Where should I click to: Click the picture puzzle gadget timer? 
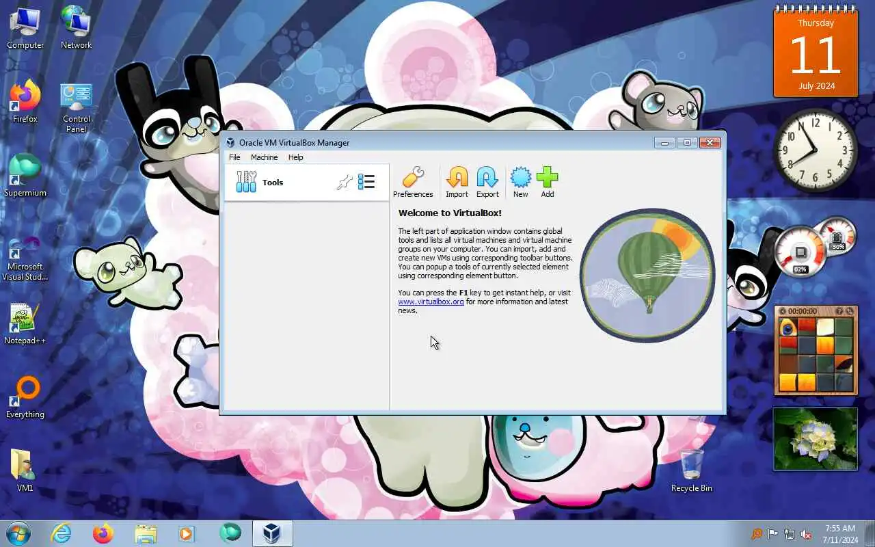pos(803,311)
